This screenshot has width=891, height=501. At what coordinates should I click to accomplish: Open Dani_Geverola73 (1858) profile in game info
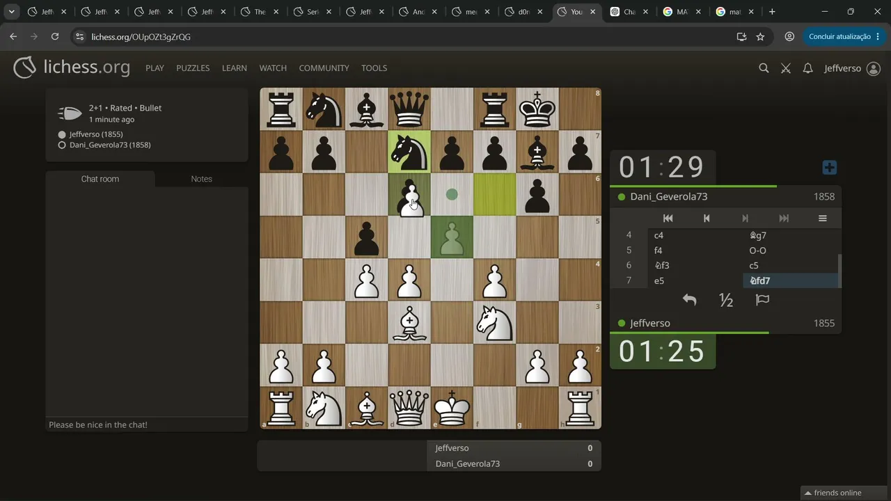click(x=110, y=145)
